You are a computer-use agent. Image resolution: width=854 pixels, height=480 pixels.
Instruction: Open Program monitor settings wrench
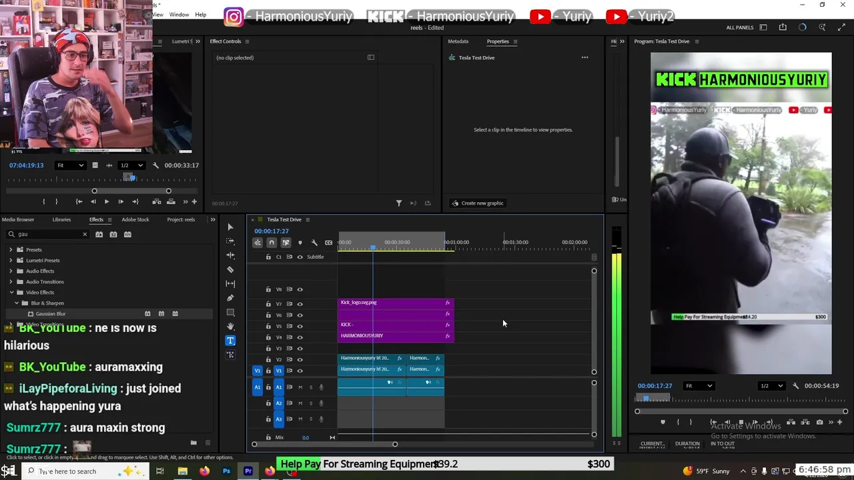(795, 386)
